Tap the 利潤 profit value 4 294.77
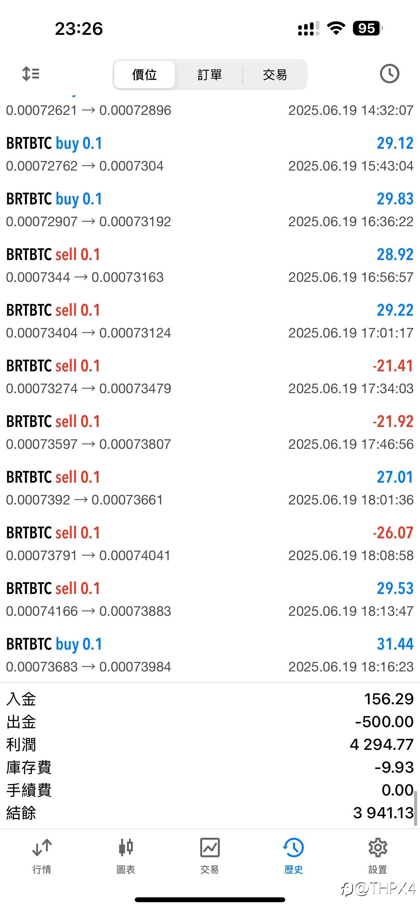420x910 pixels. point(382,744)
